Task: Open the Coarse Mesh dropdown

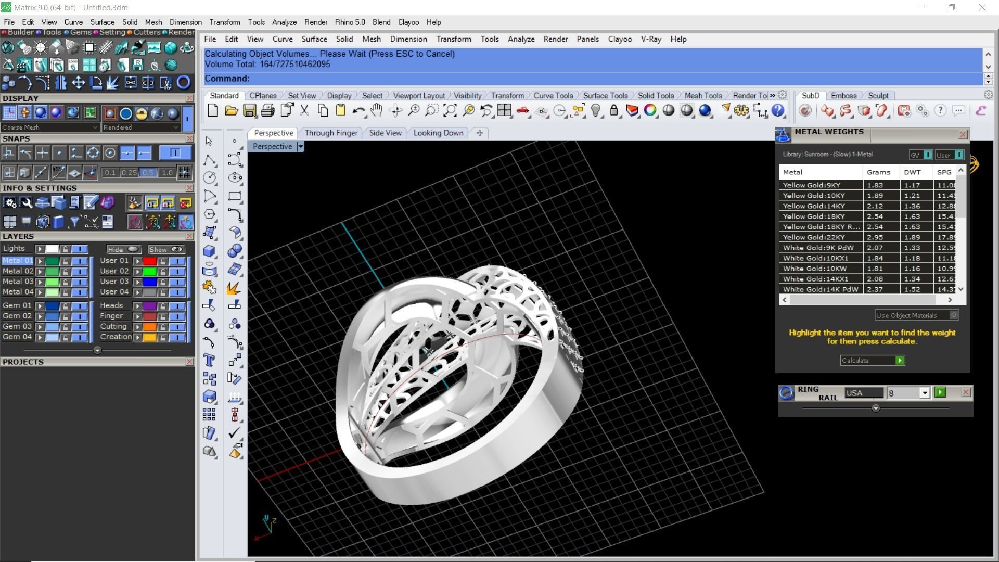Action: (50, 127)
